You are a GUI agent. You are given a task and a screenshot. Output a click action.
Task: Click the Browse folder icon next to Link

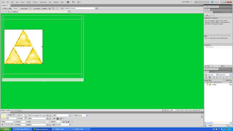point(50,119)
